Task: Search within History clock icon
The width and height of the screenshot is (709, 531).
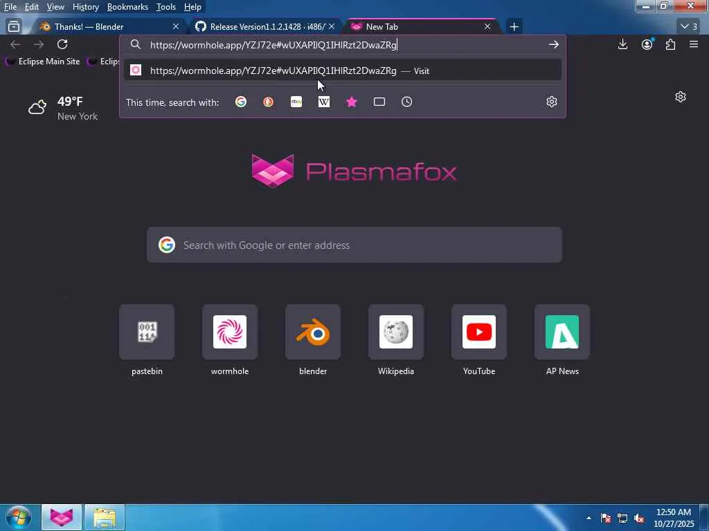Action: (x=406, y=102)
